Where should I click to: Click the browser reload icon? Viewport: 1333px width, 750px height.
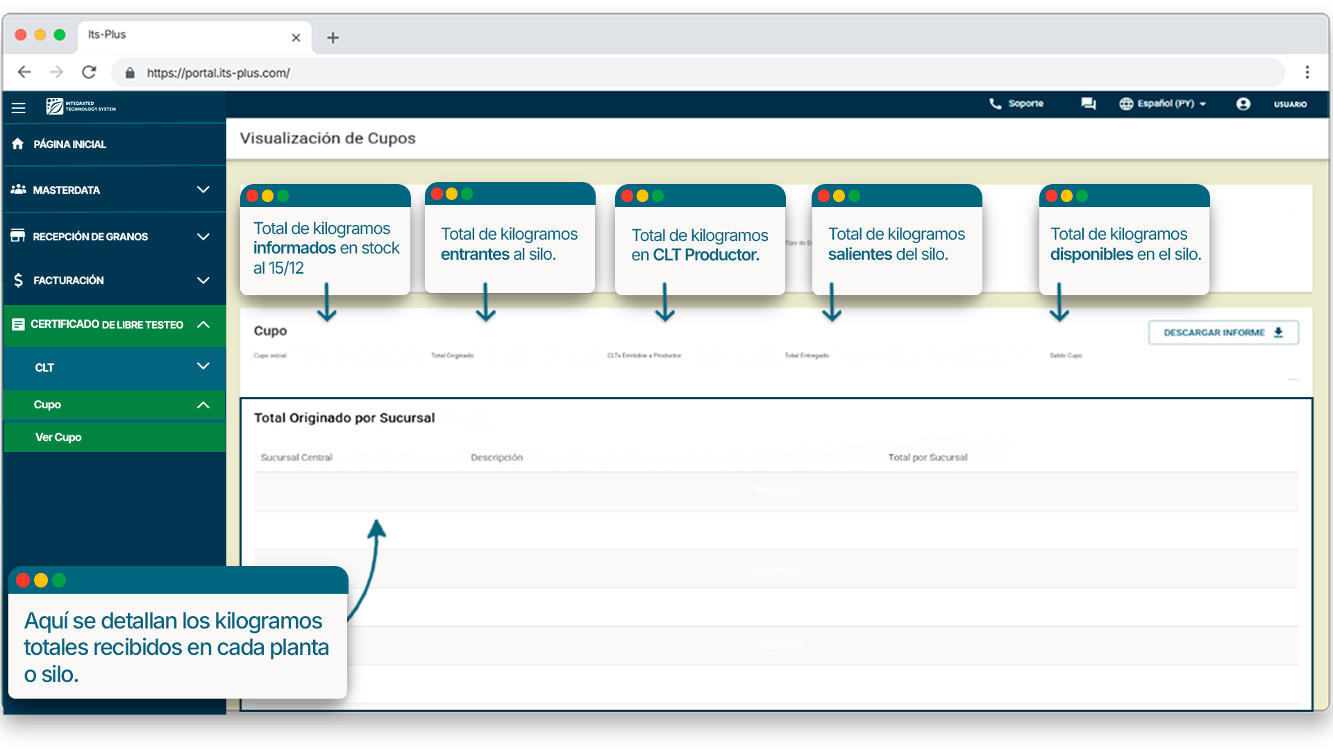tap(89, 72)
